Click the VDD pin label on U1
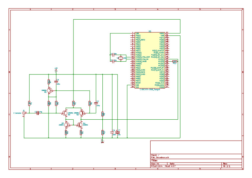 pyautogui.click(x=137, y=87)
